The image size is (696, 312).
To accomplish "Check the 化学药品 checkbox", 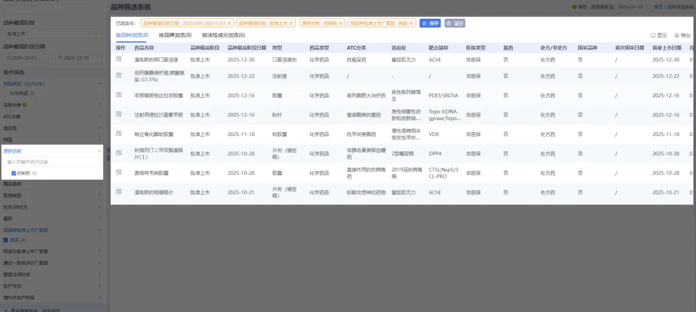I will (5, 93).
